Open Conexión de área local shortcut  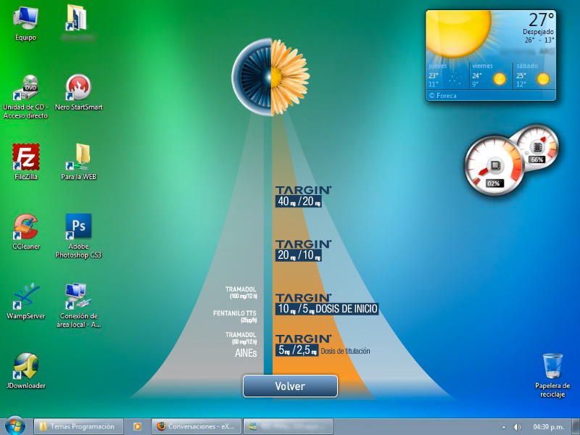[x=78, y=297]
